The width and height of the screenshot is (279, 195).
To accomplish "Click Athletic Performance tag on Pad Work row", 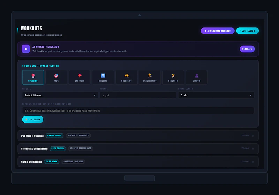I will (78, 136).
